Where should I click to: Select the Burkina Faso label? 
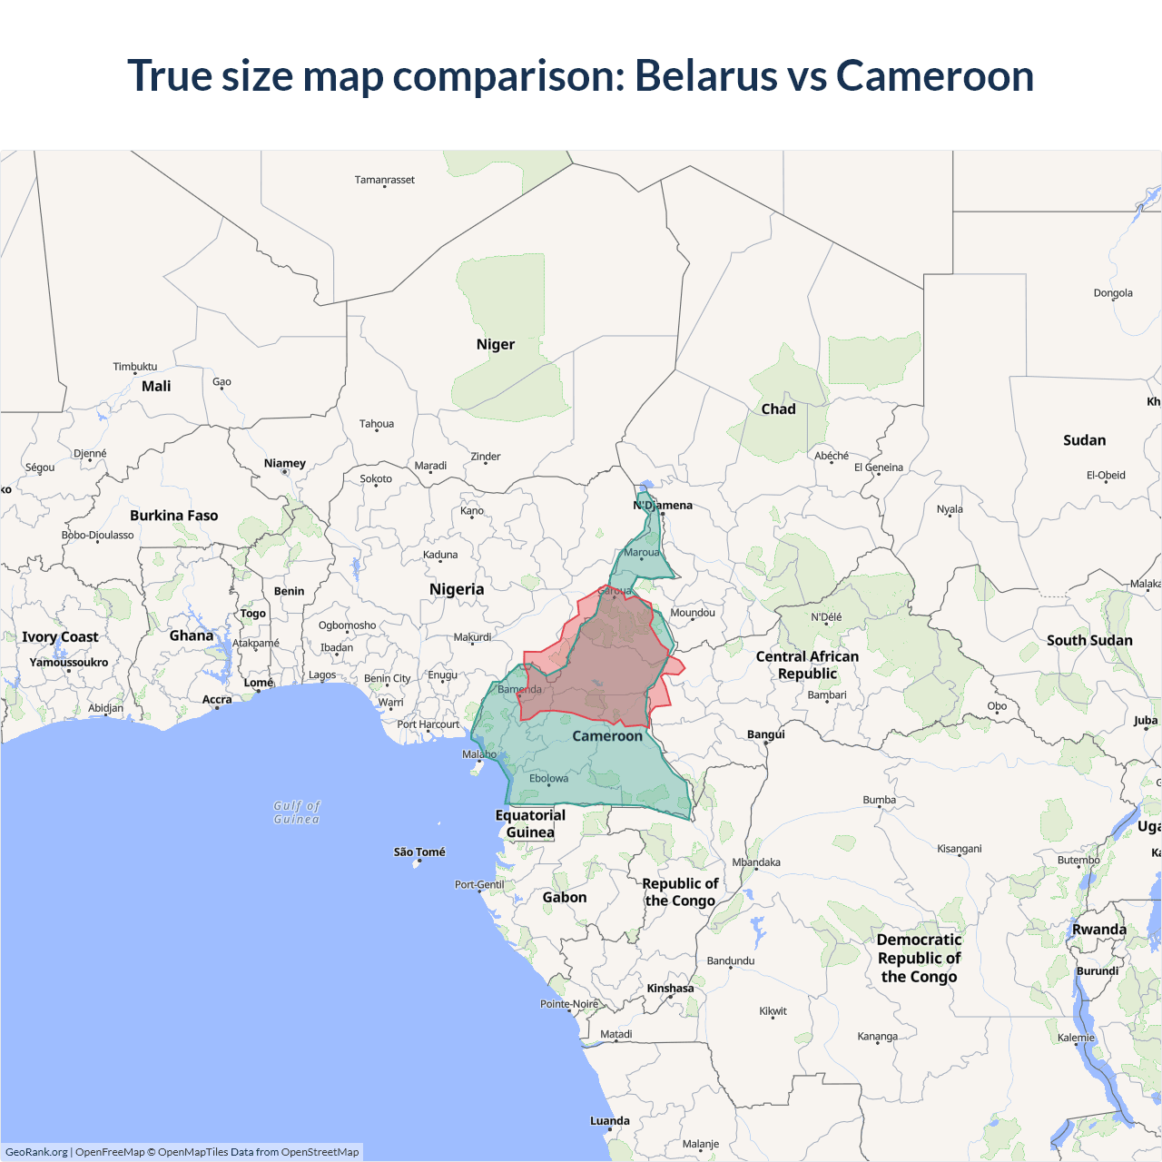pyautogui.click(x=174, y=516)
